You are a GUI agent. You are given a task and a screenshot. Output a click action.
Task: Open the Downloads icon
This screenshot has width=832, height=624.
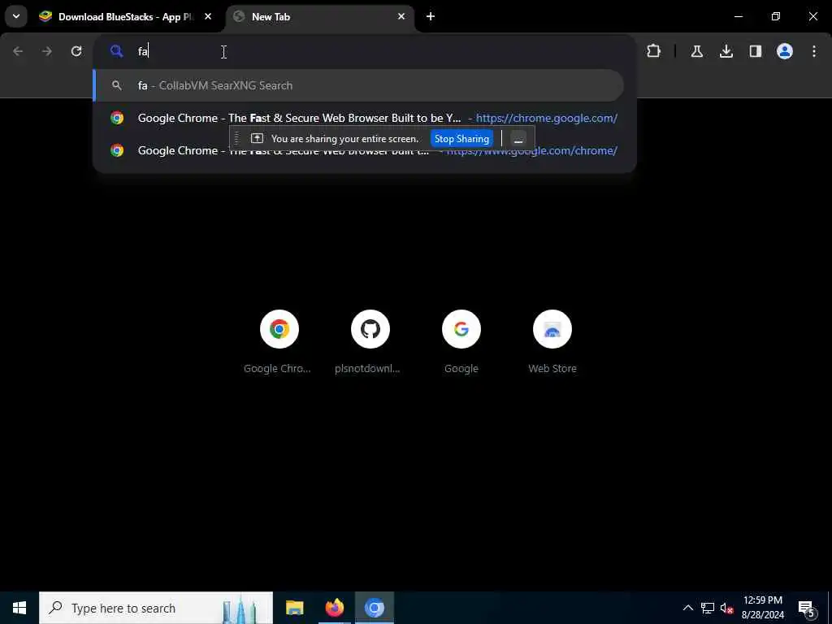(726, 51)
